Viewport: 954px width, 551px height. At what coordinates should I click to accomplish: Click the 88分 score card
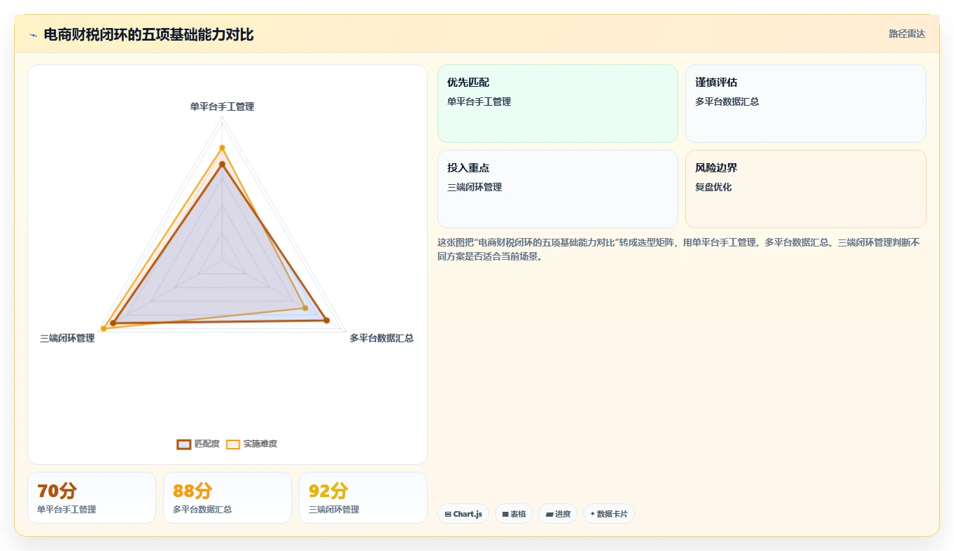(x=227, y=498)
